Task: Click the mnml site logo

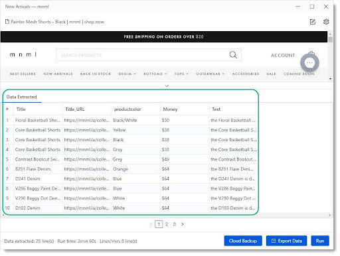Action: 23,54
